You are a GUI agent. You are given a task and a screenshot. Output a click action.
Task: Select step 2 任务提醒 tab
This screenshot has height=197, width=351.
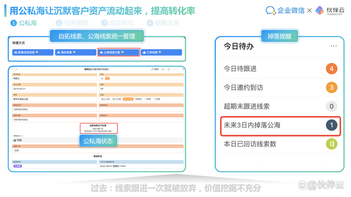(72, 23)
